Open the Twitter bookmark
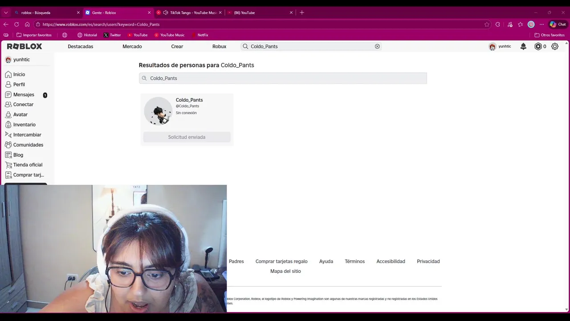The image size is (570, 321). (112, 35)
